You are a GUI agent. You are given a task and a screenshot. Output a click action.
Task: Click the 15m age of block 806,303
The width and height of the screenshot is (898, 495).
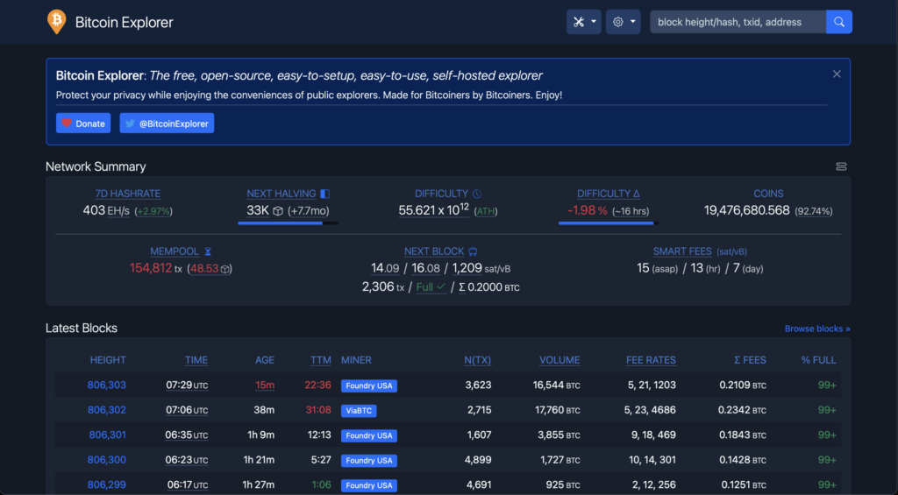point(265,385)
